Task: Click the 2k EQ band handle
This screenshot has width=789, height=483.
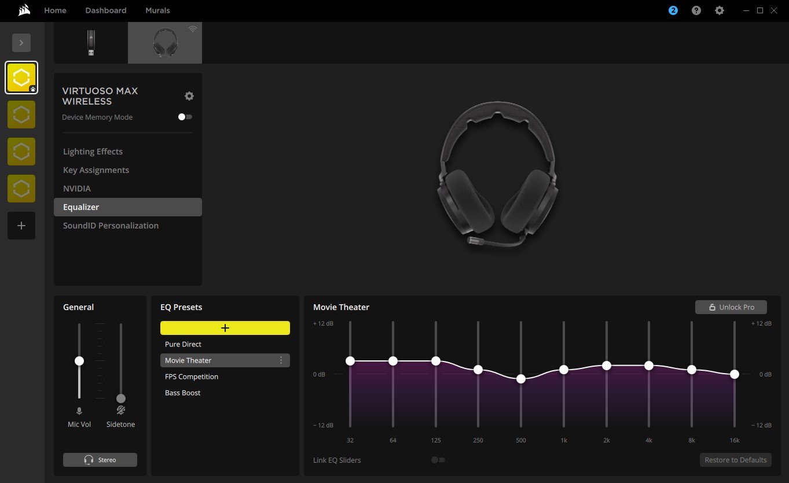Action: click(607, 366)
